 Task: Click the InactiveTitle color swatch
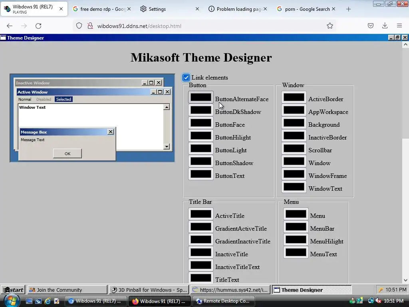click(201, 252)
